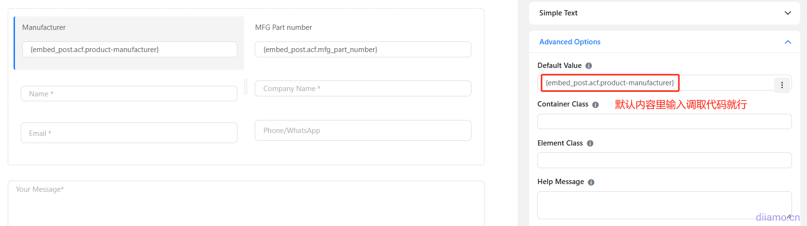Click the Help Message textarea
This screenshot has width=807, height=226.
click(664, 205)
